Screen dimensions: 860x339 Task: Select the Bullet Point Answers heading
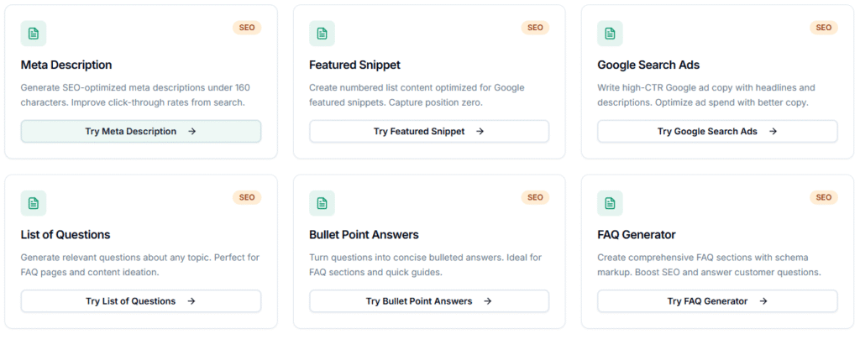point(364,234)
